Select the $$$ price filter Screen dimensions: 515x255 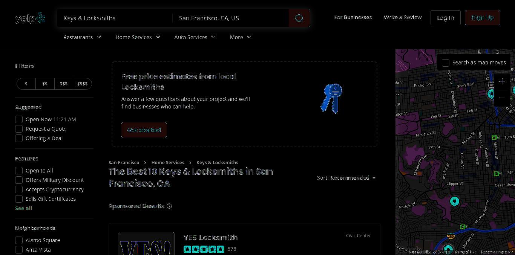click(x=63, y=84)
